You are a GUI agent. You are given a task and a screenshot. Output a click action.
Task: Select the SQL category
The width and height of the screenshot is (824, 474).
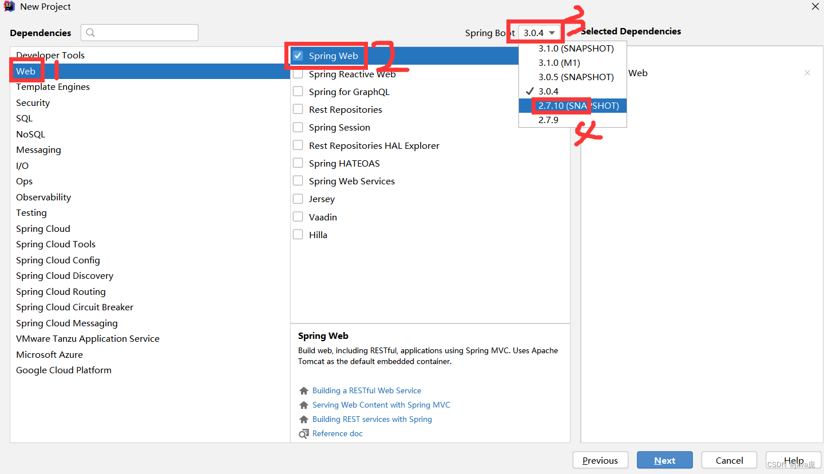tap(150, 118)
